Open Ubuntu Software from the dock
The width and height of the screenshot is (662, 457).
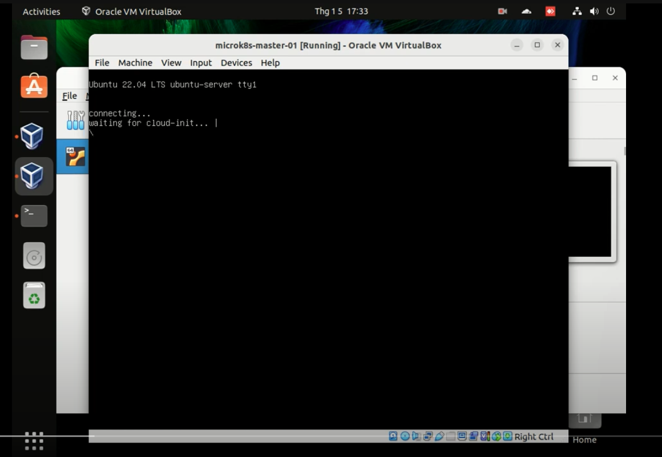click(x=34, y=86)
